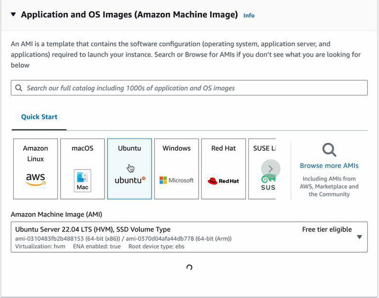Image resolution: width=379 pixels, height=298 pixels.
Task: Click the macOS Finder icon
Action: click(82, 180)
